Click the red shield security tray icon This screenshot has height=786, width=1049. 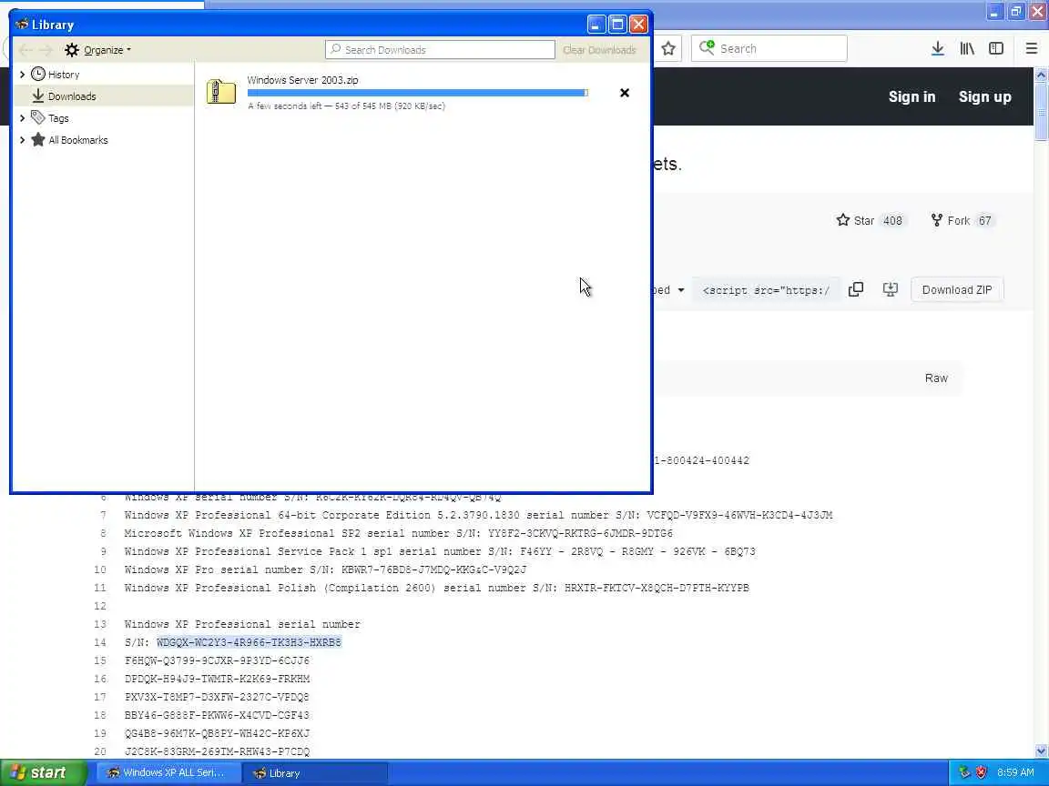(x=982, y=772)
